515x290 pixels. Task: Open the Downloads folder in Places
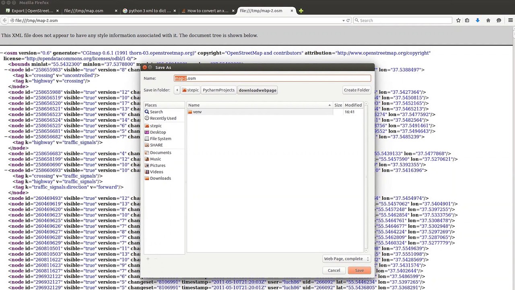[160, 178]
